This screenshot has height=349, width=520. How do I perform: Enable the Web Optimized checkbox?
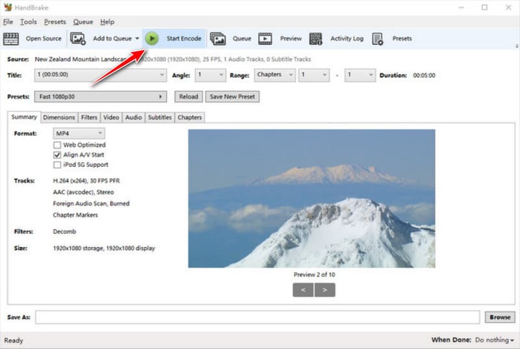click(57, 145)
